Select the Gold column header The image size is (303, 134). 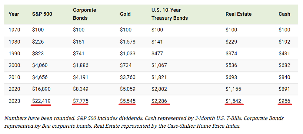pyautogui.click(x=125, y=14)
